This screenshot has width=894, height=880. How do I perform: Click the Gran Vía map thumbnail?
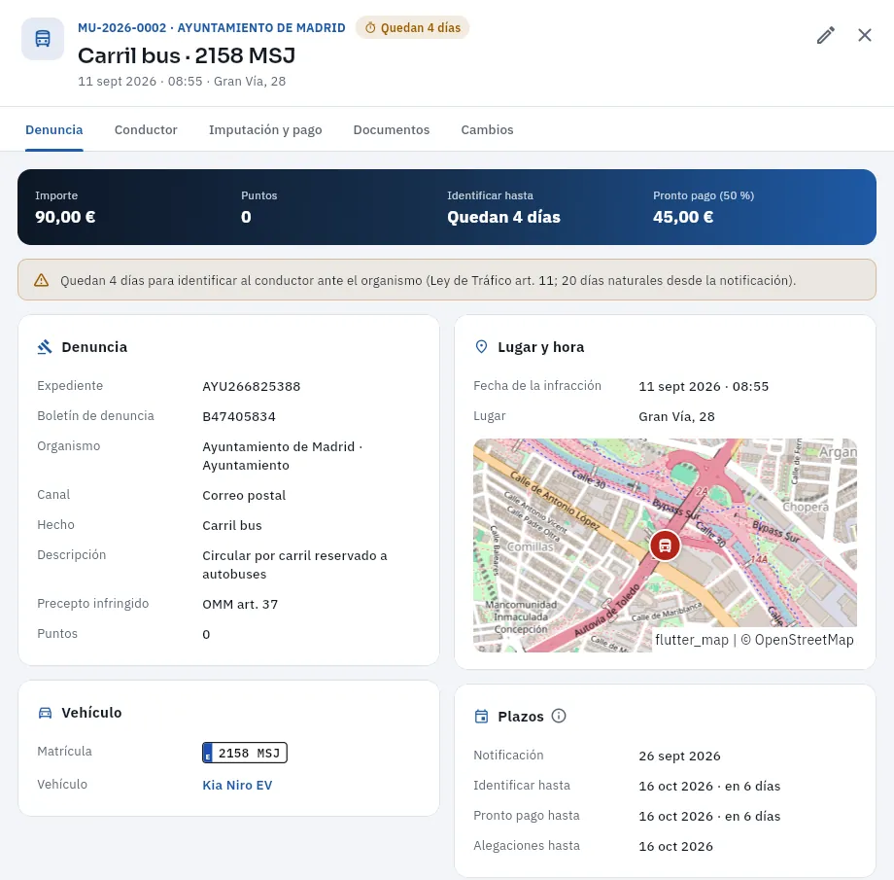(665, 545)
